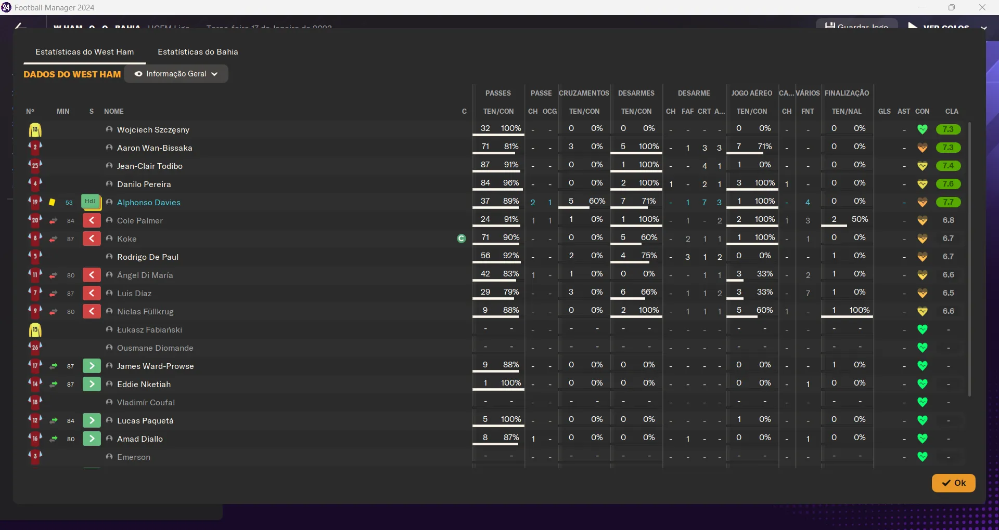Sort by the MIN column header
Viewport: 999px width, 530px height.
(63, 111)
